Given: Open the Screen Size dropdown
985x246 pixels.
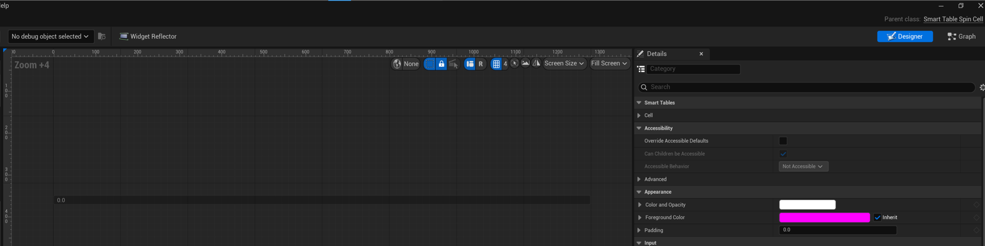Looking at the screenshot, I should pyautogui.click(x=564, y=63).
